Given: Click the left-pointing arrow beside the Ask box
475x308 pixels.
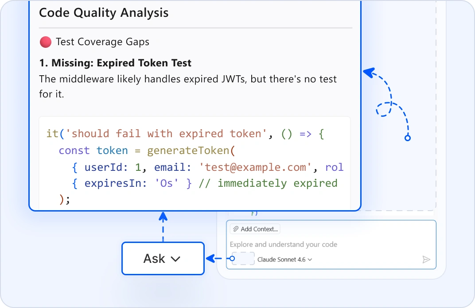Looking at the screenshot, I should 214,259.
